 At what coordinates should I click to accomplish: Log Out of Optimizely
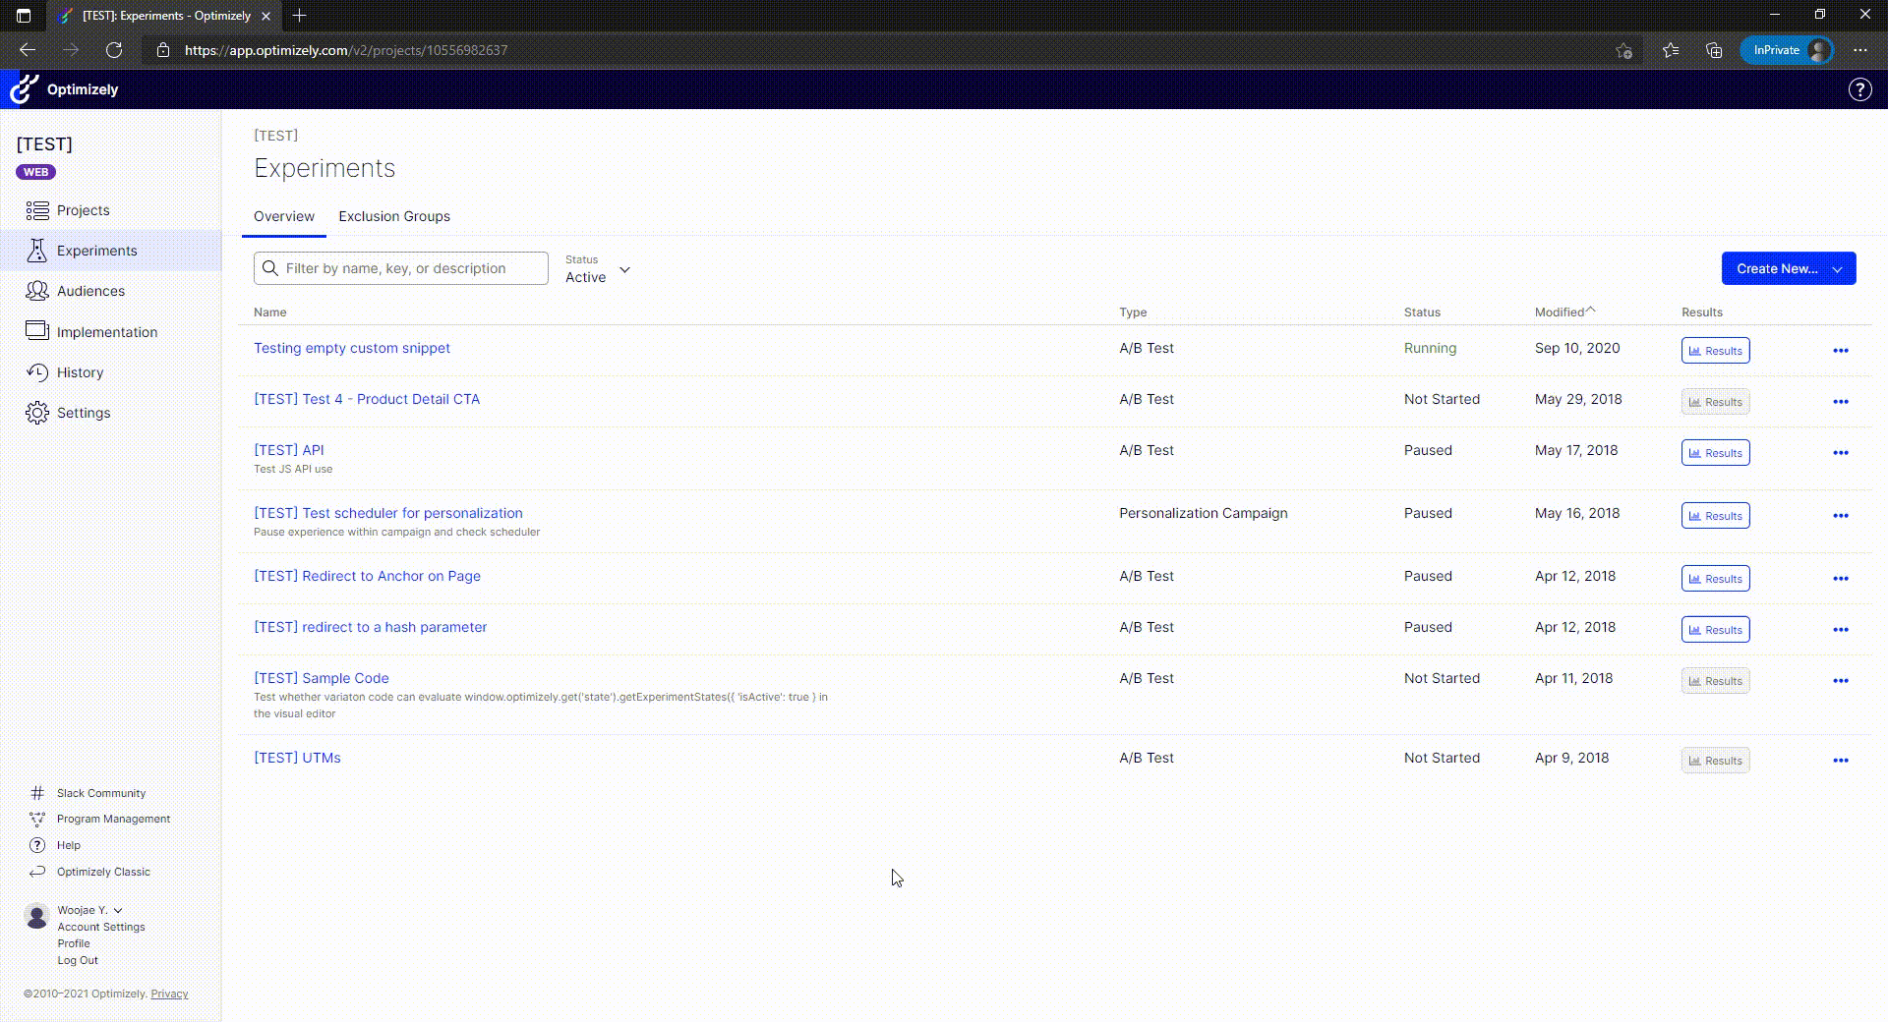click(x=78, y=960)
